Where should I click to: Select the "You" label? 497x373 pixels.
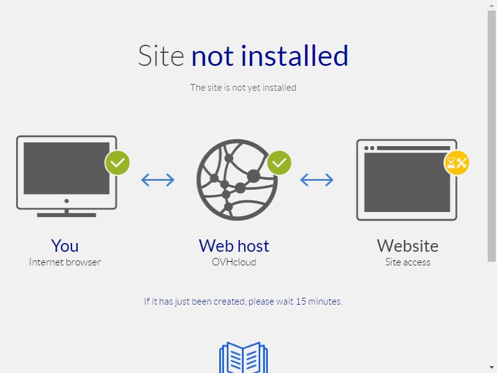pos(65,246)
